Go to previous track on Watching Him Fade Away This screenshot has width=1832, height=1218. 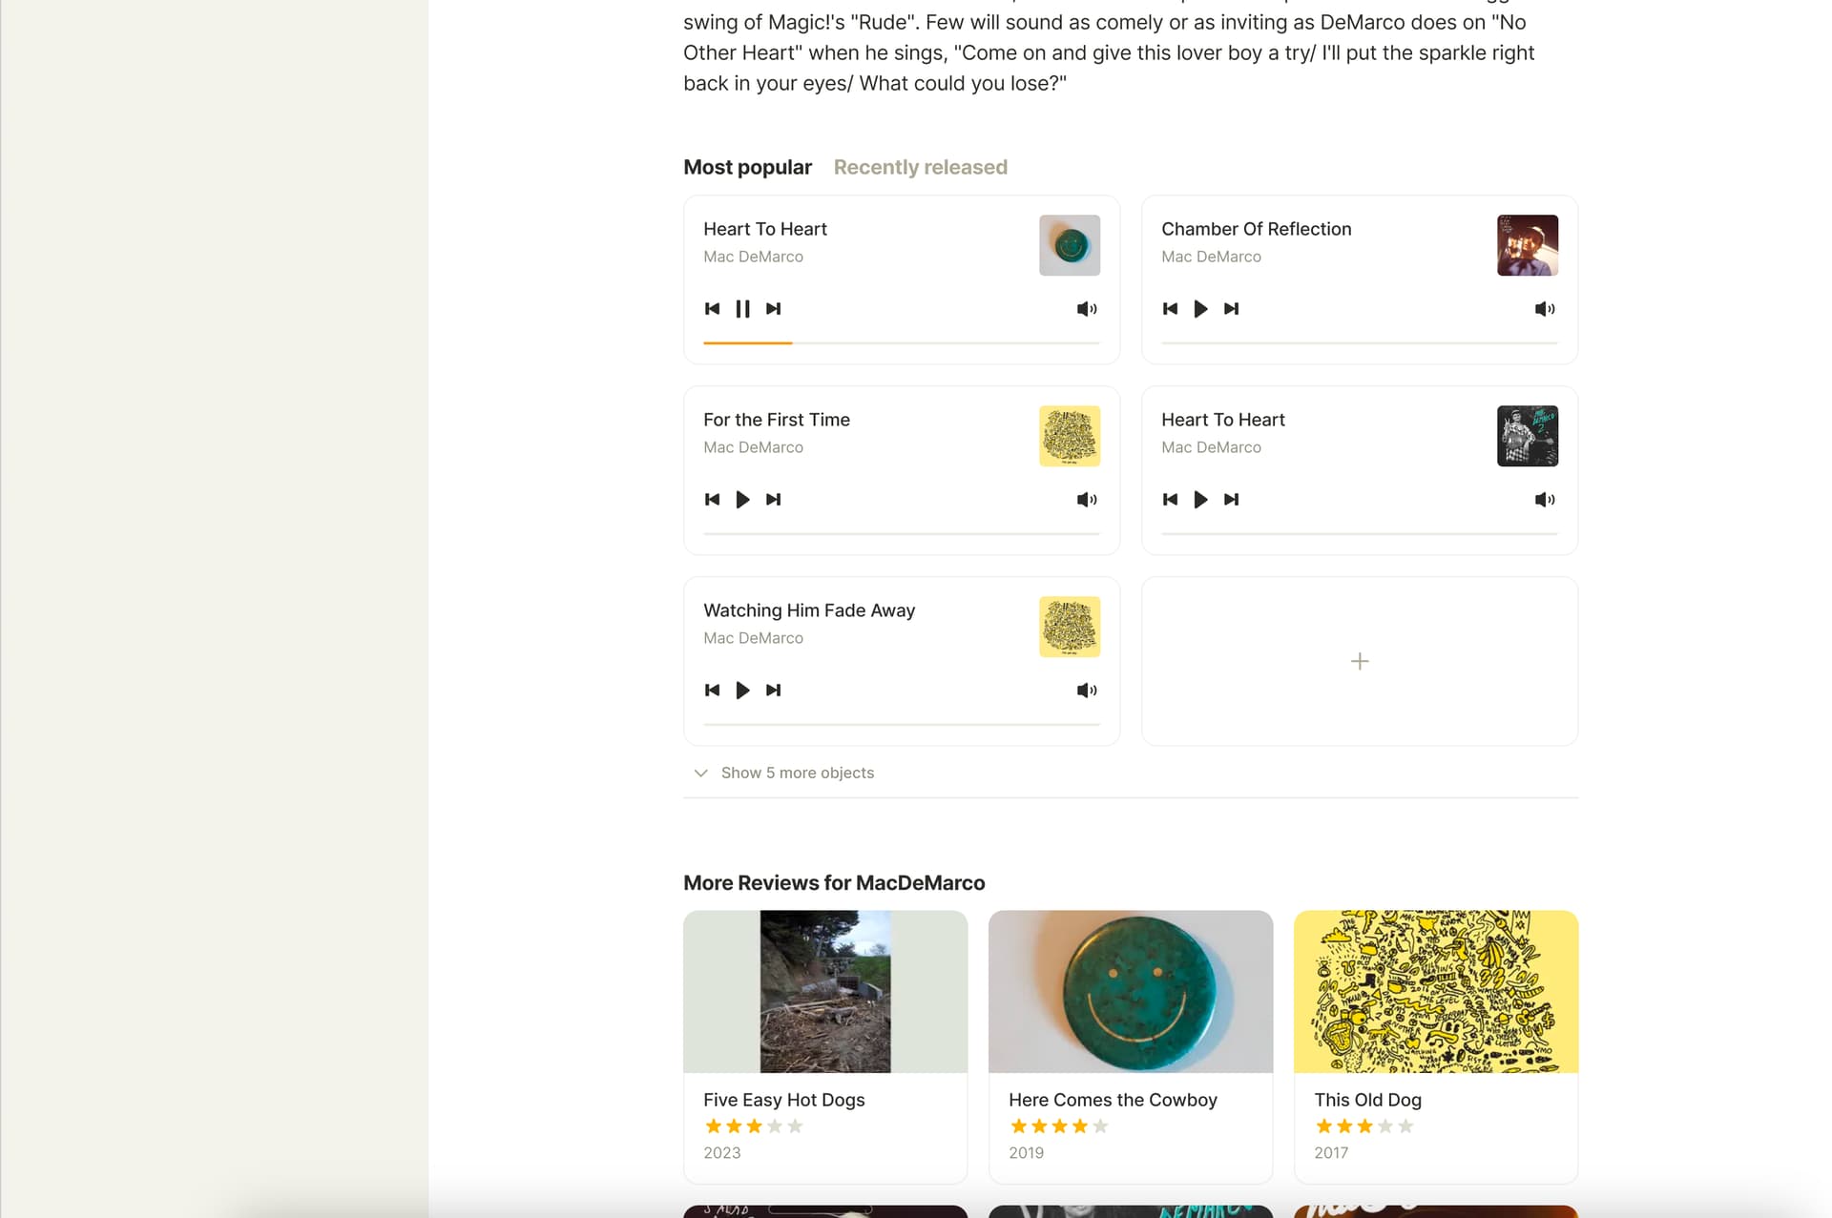tap(712, 691)
